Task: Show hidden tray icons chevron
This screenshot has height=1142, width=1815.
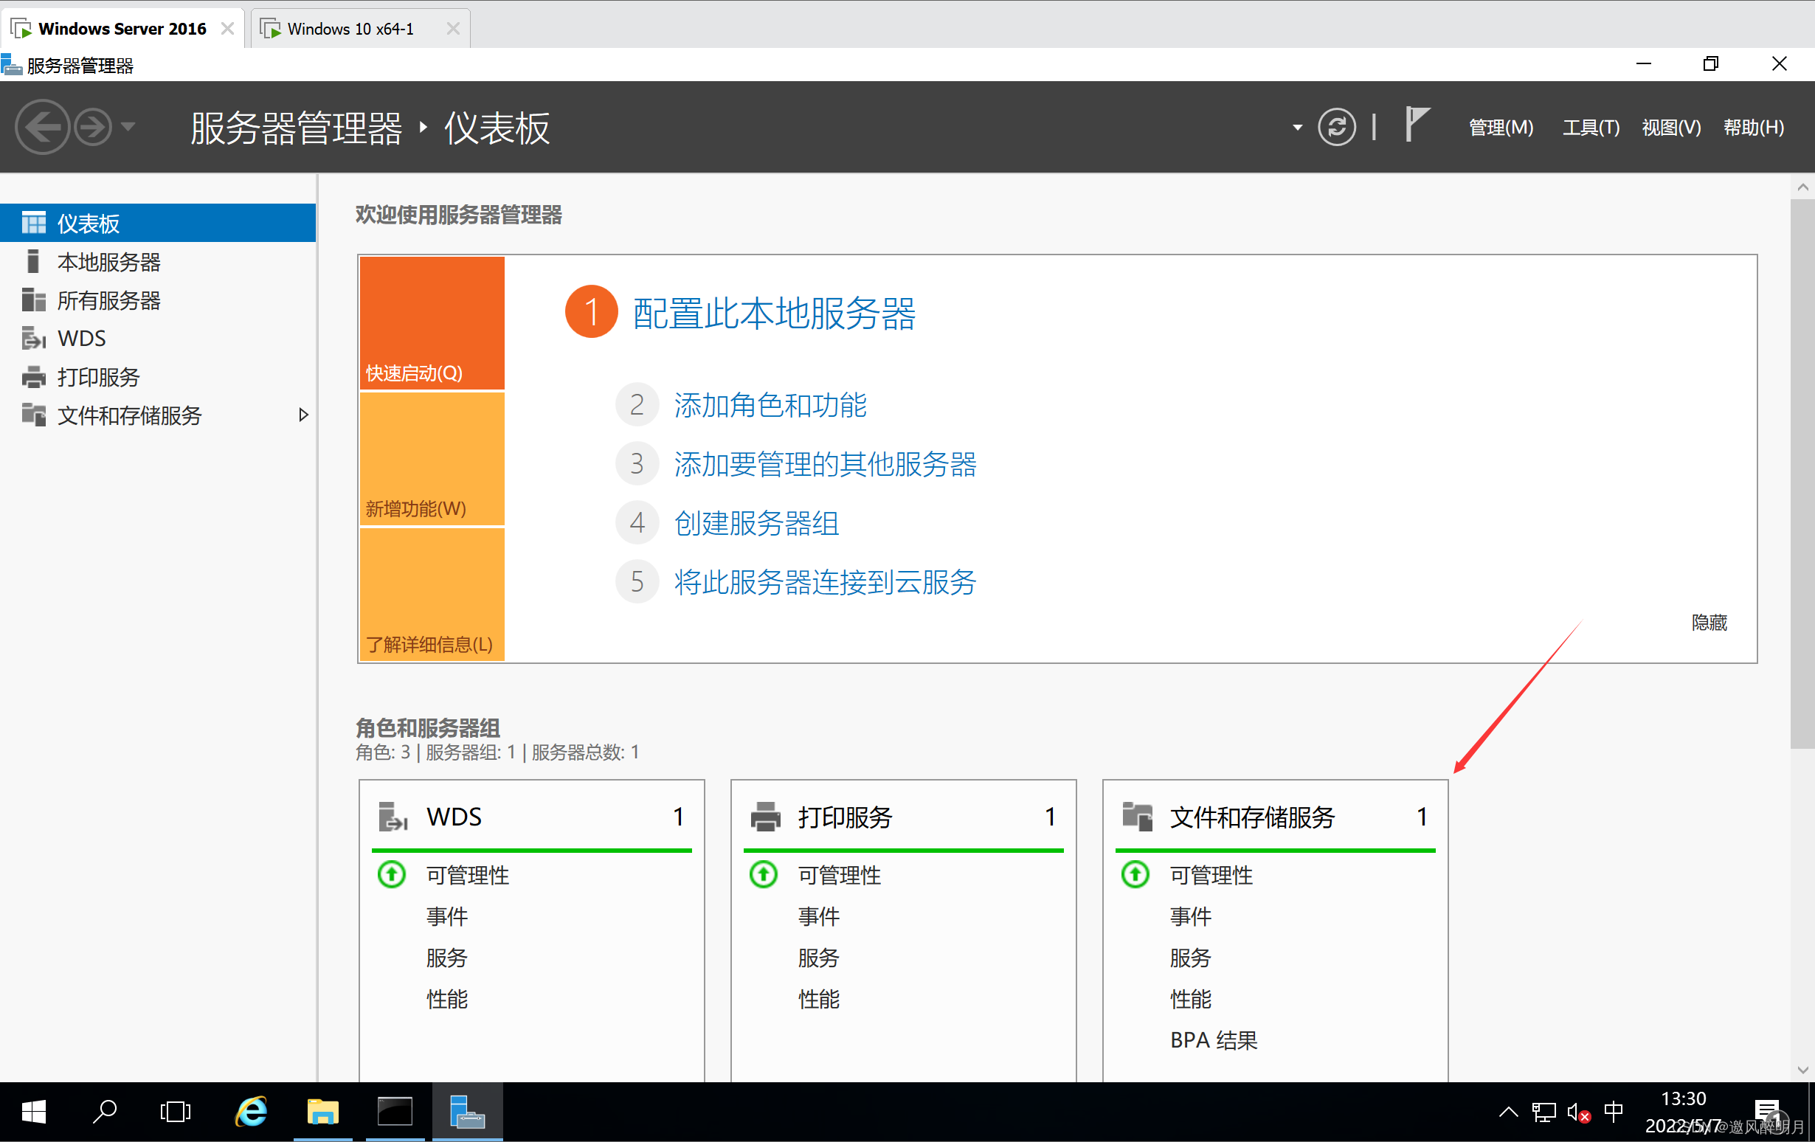Action: click(1508, 1112)
